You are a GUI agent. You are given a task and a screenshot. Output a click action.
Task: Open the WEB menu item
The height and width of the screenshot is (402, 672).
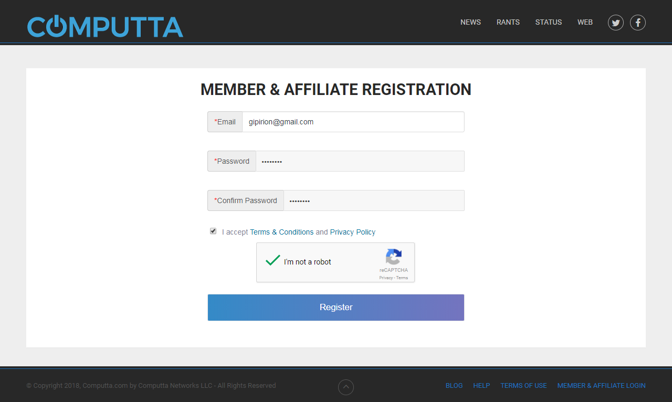coord(585,22)
